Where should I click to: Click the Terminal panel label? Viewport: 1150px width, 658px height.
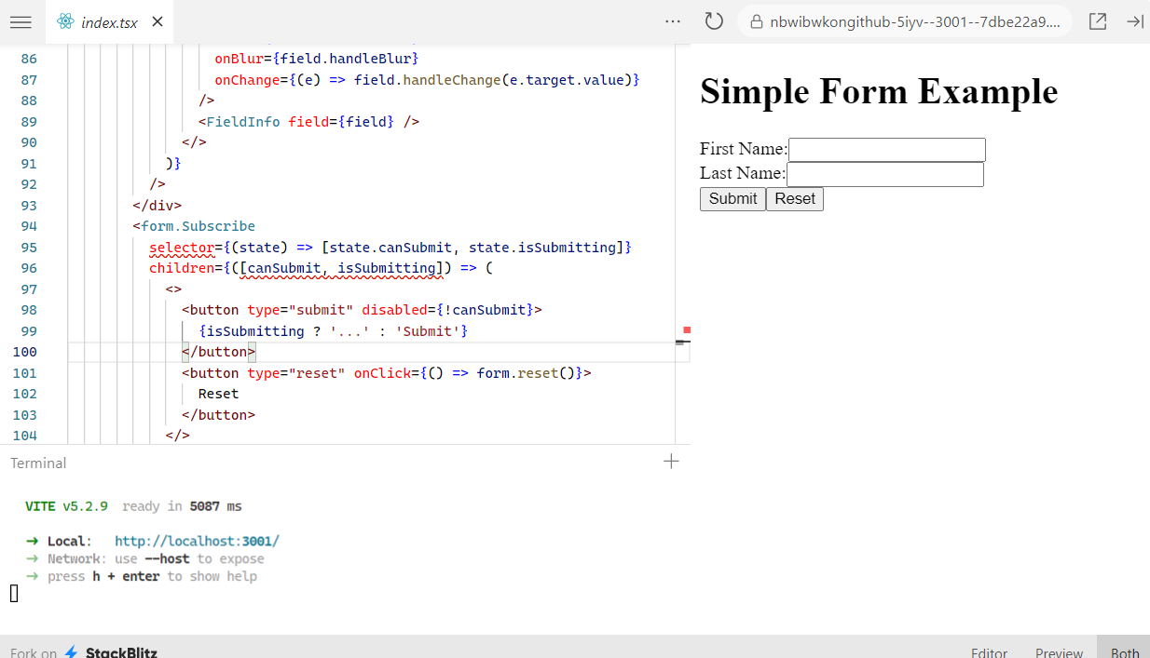tap(38, 463)
